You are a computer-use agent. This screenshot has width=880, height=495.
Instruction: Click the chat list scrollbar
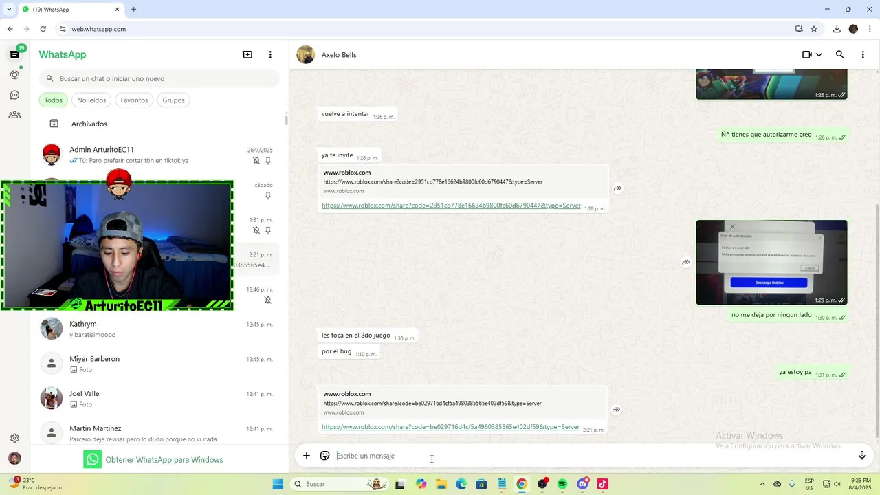pos(286,120)
